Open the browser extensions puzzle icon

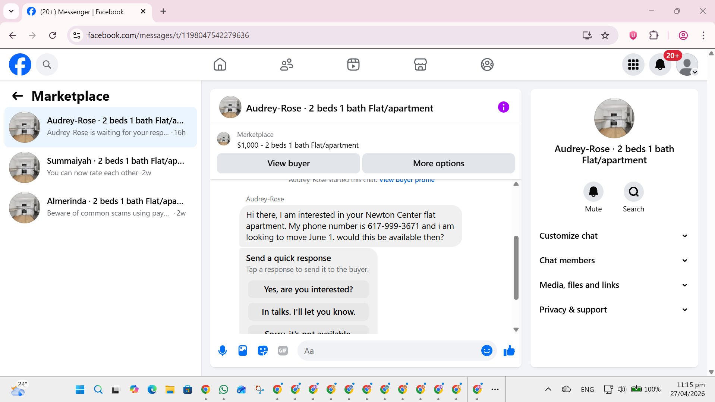tap(654, 35)
